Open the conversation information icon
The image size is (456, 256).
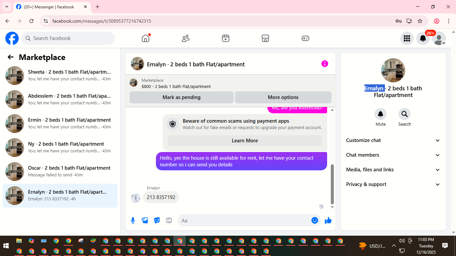coord(325,64)
